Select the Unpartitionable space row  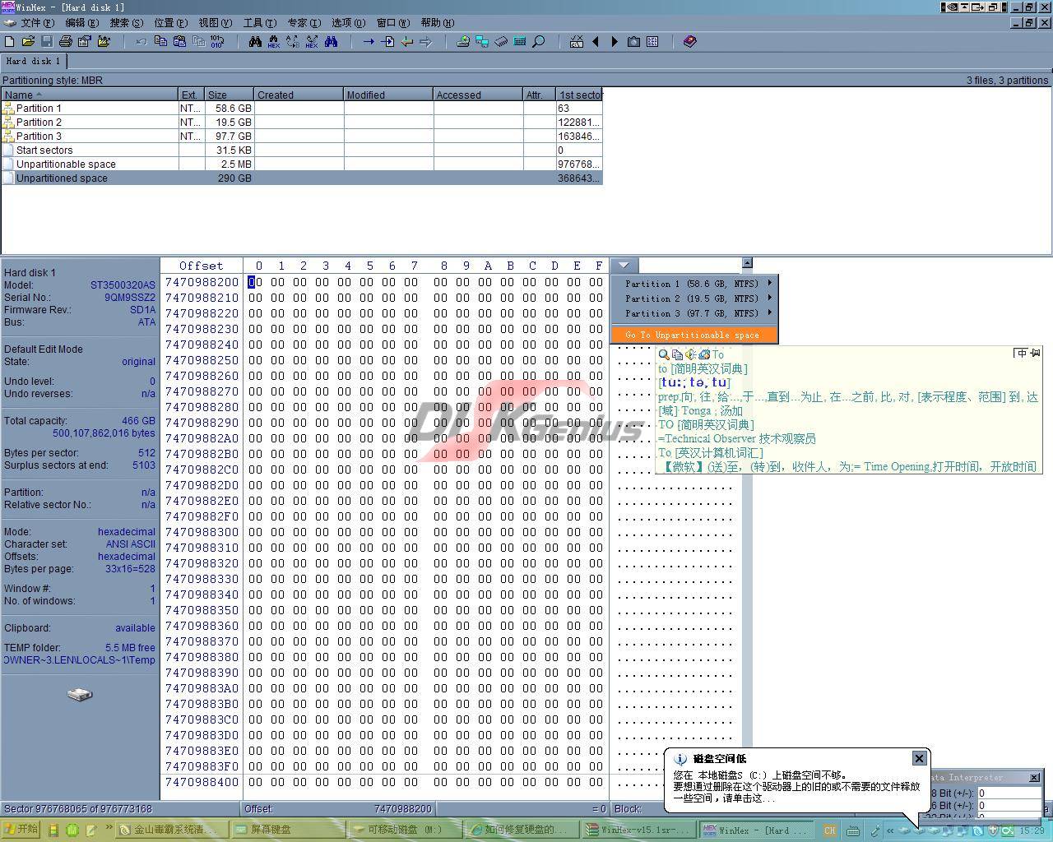click(302, 164)
